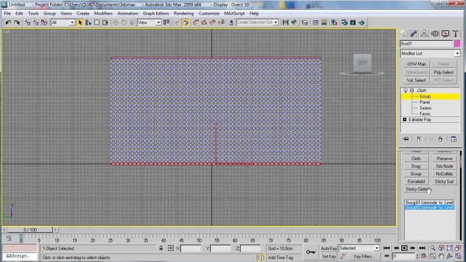The width and height of the screenshot is (466, 262).
Task: Click the UVW Map modifier button
Action: click(x=416, y=64)
